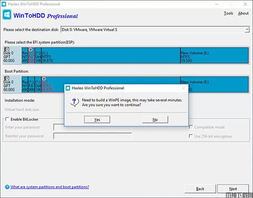Confirm with the Yes button

click(97, 119)
